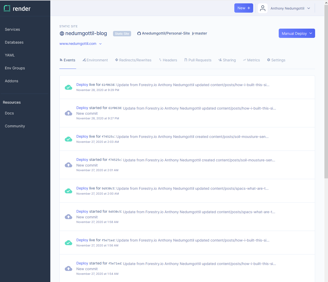Open Addons in the sidebar
The height and width of the screenshot is (282, 328).
coord(12,81)
